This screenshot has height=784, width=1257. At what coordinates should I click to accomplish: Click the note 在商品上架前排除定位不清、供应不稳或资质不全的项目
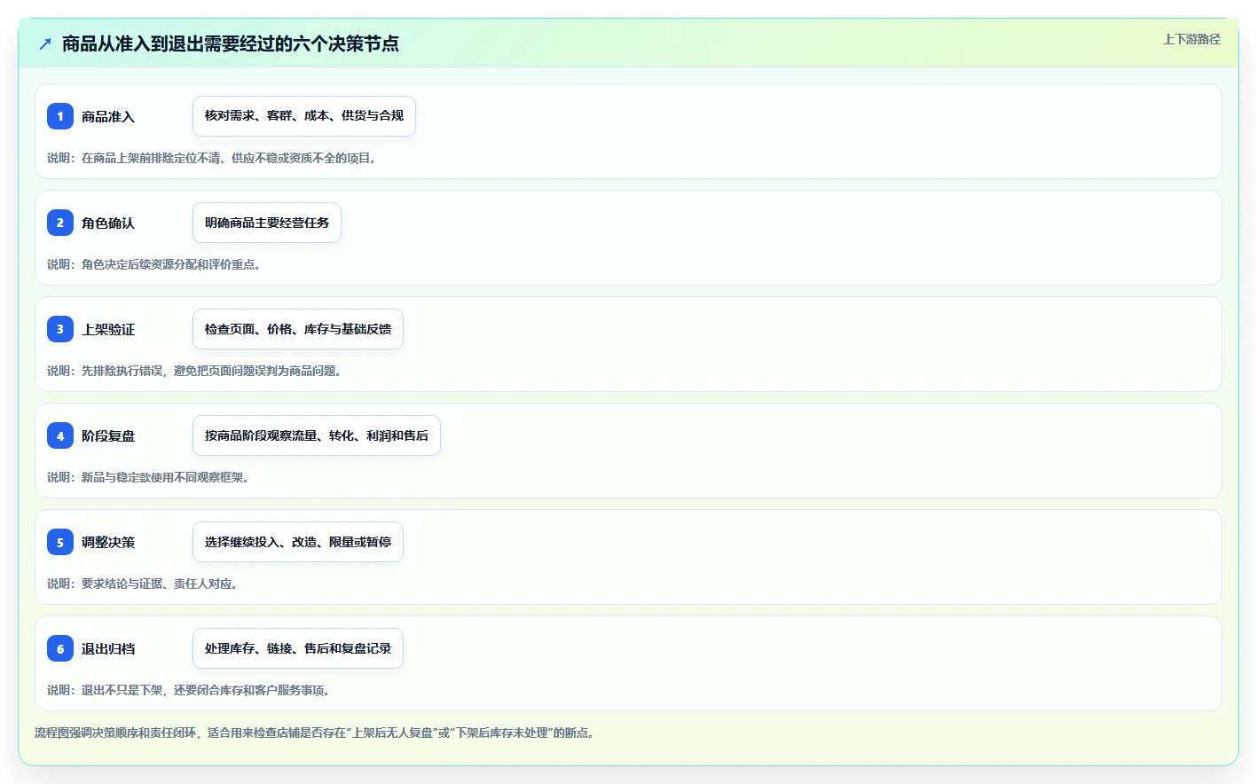(213, 158)
